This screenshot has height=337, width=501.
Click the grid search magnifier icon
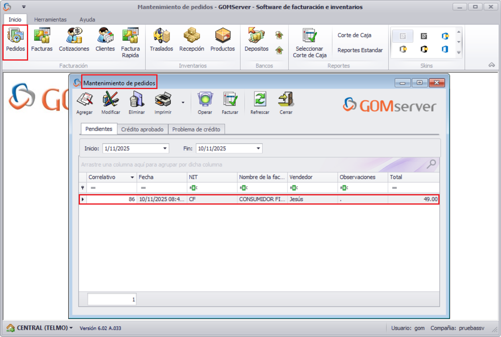point(431,164)
